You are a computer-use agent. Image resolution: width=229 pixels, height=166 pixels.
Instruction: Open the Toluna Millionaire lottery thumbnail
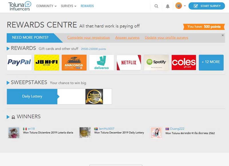click(94, 96)
